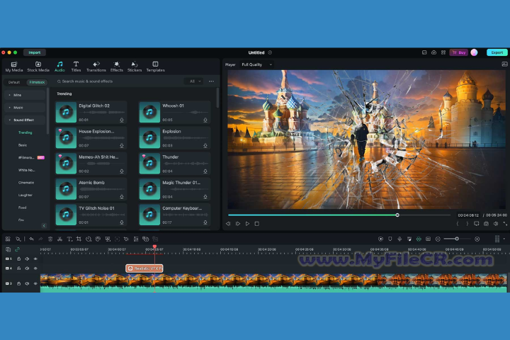Select the Cinematic sound effect subcategory
The width and height of the screenshot is (510, 340).
tap(26, 183)
